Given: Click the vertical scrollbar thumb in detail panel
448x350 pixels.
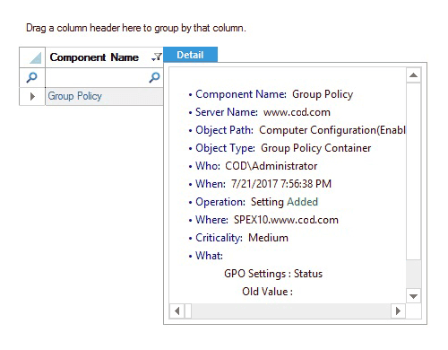Looking at the screenshot, I should (414, 171).
